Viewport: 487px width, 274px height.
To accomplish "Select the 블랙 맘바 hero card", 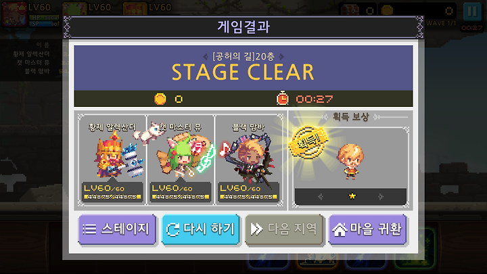I will point(249,160).
